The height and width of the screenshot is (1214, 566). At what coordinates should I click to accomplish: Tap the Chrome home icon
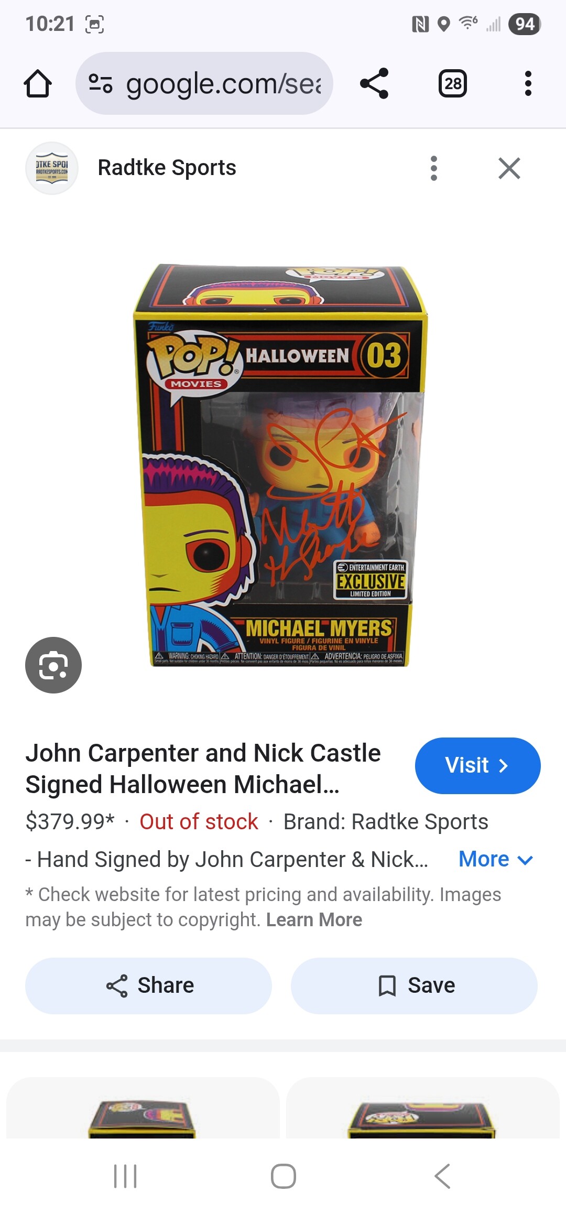tap(38, 83)
